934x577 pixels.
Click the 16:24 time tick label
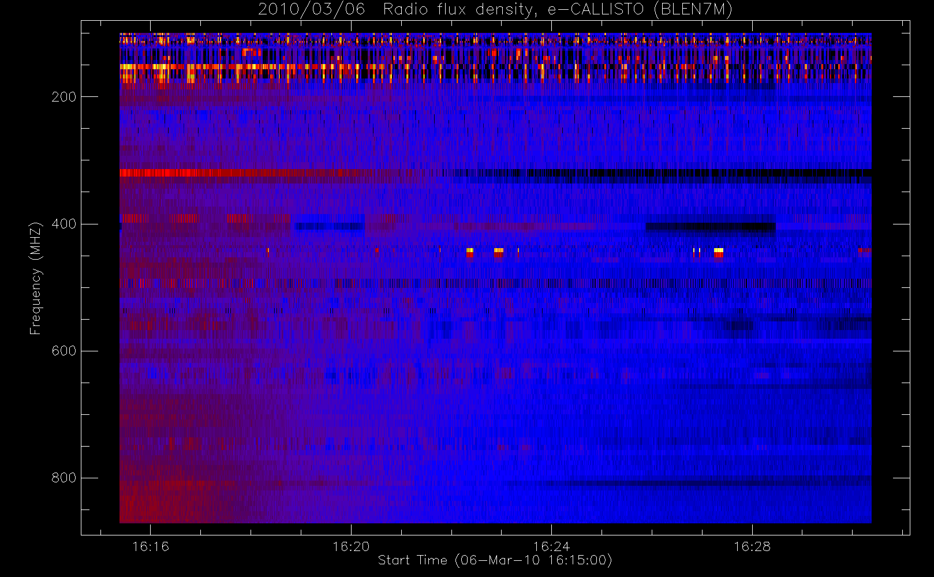click(551, 546)
